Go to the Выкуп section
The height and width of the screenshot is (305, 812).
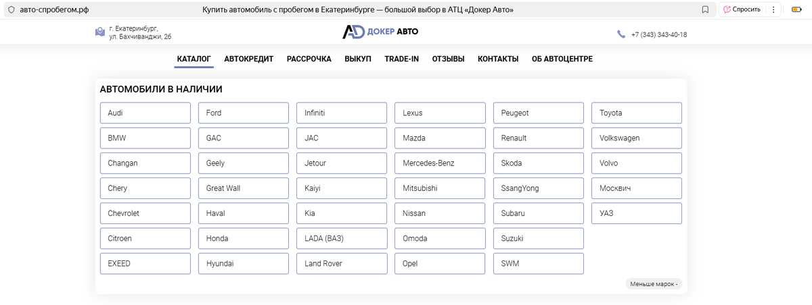pos(358,59)
